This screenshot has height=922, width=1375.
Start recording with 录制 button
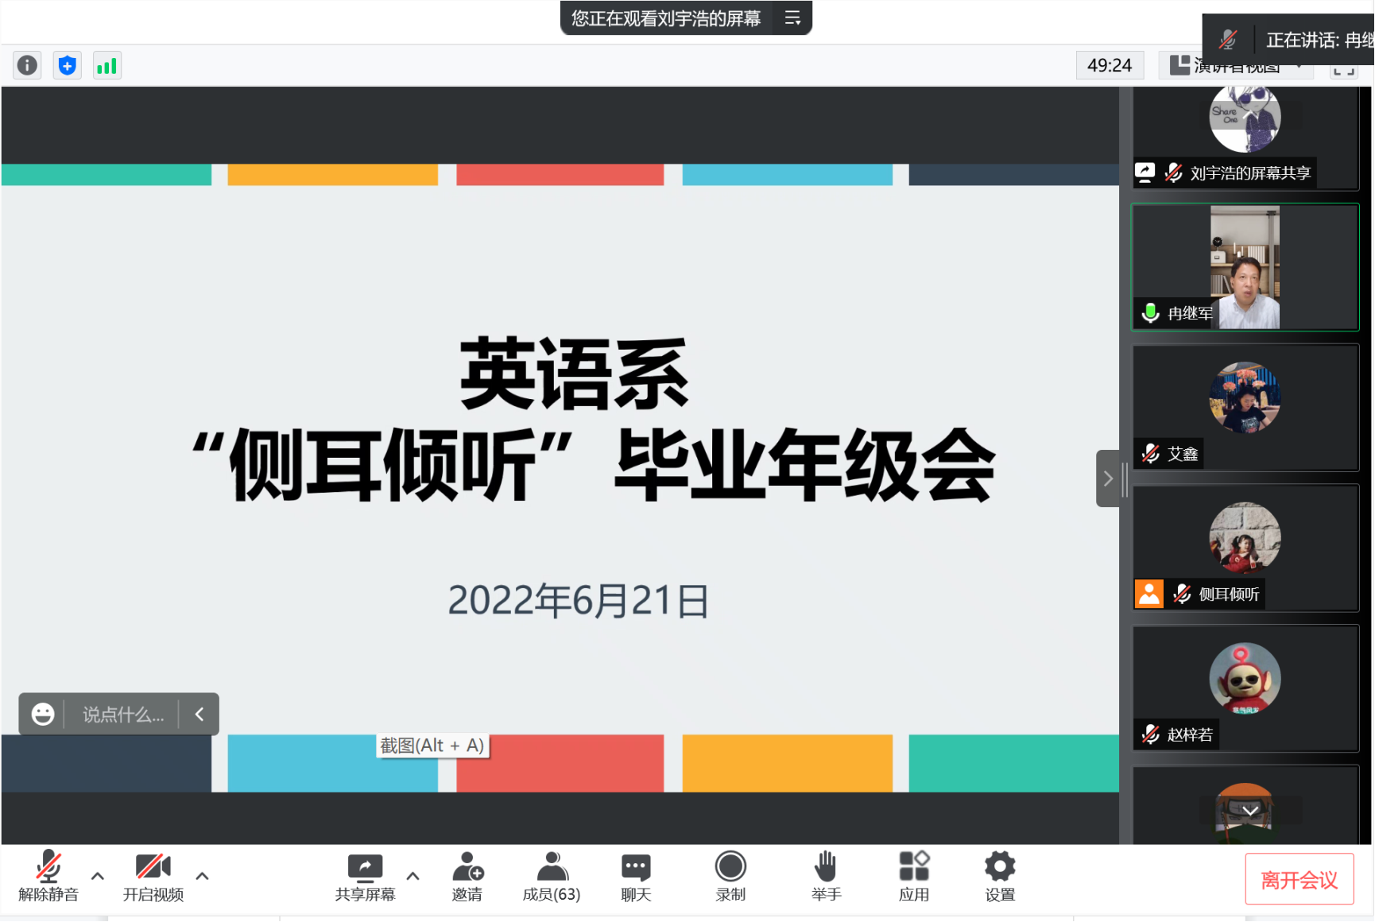tap(730, 876)
